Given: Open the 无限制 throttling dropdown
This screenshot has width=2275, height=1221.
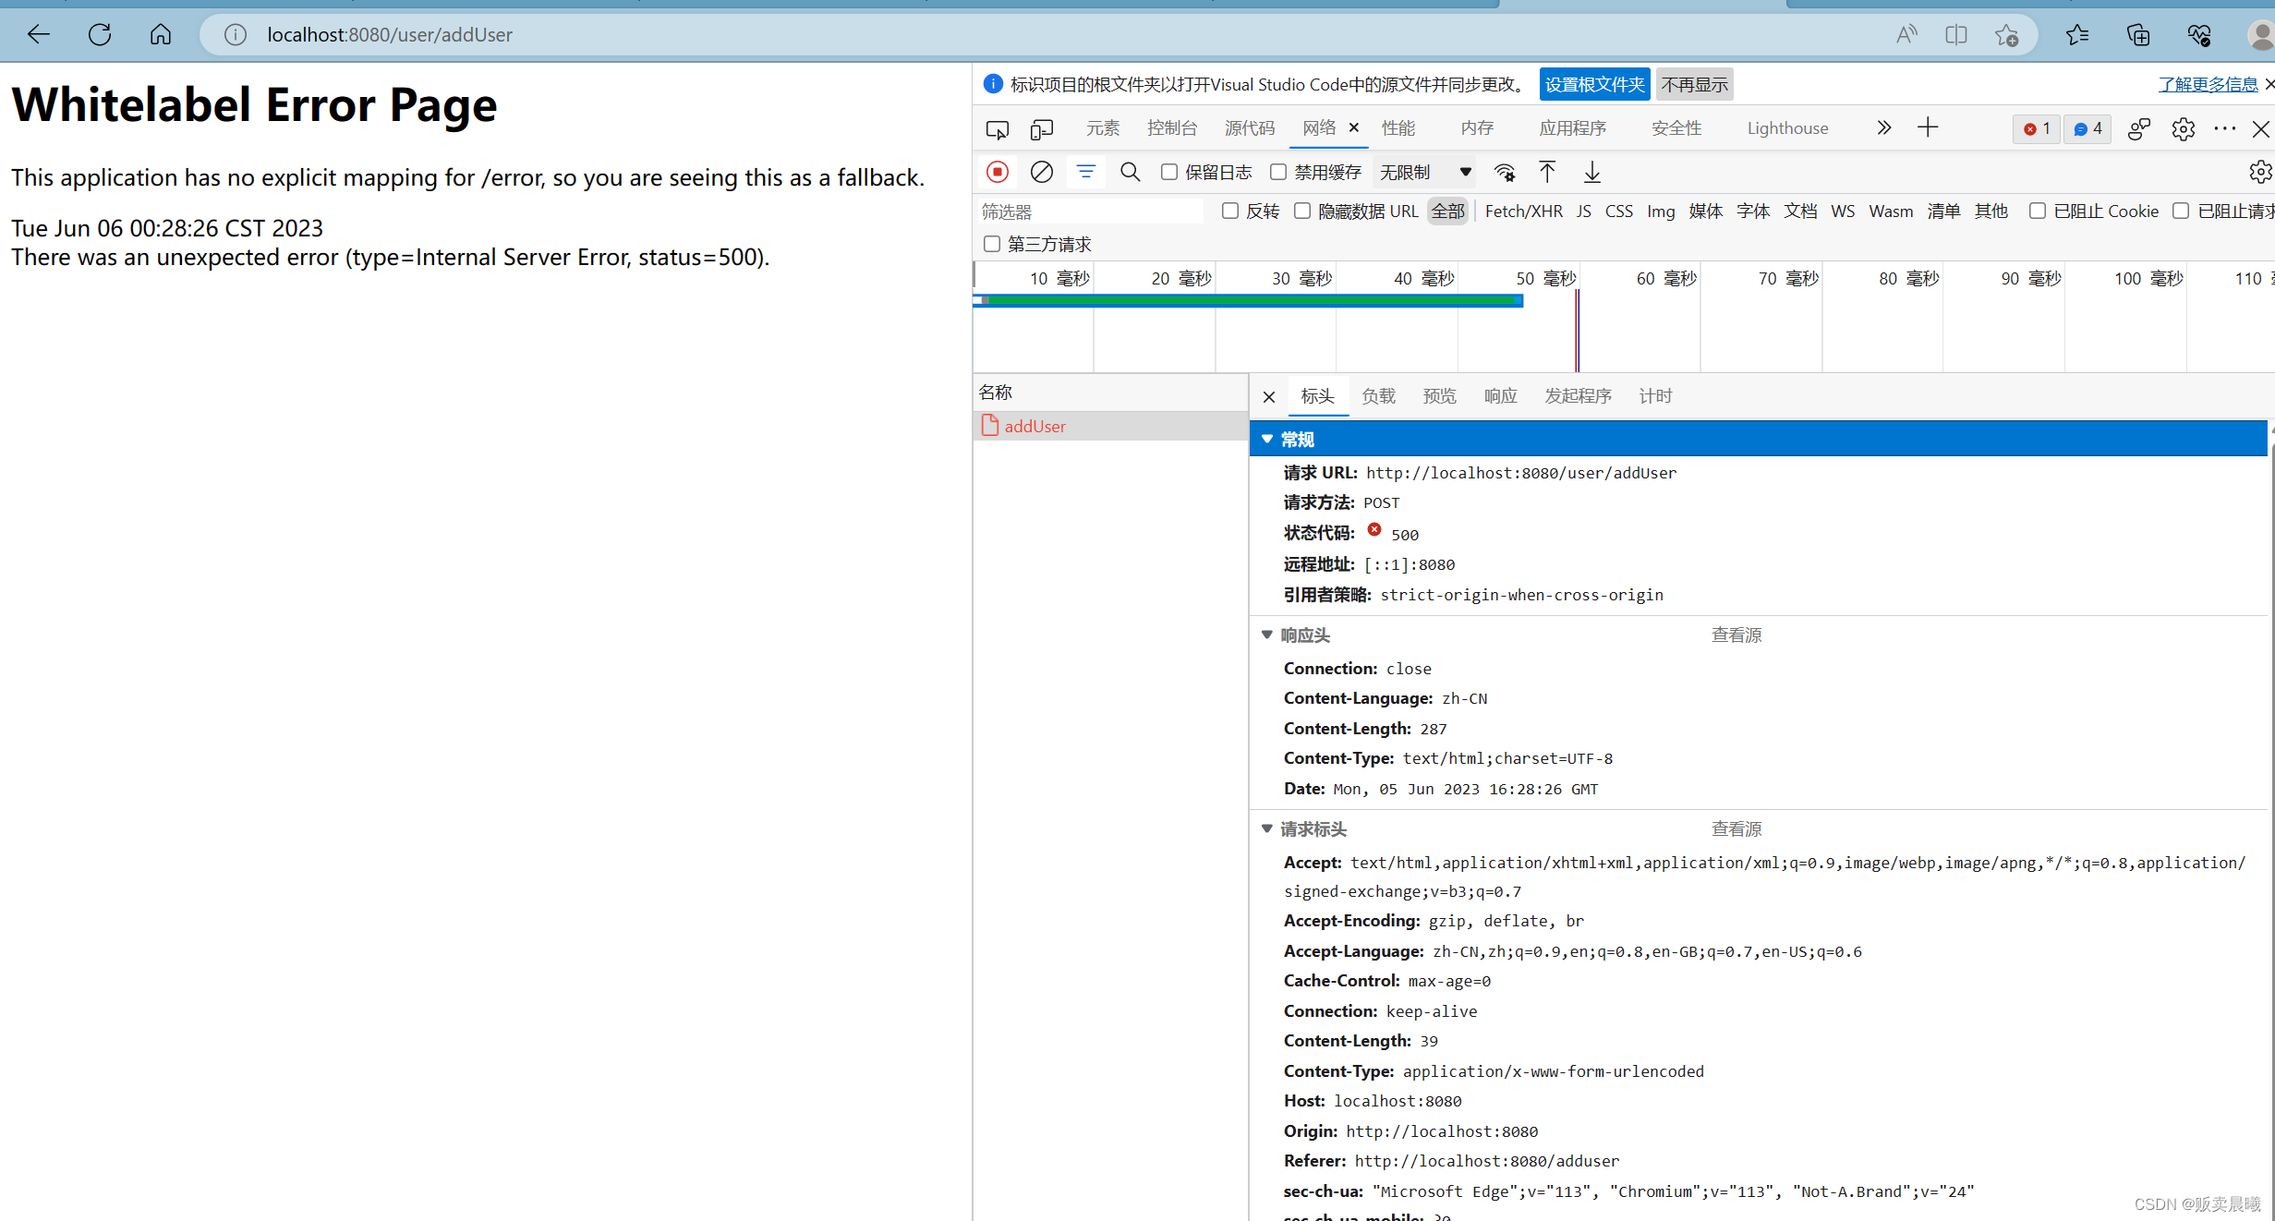Looking at the screenshot, I should click(1424, 172).
